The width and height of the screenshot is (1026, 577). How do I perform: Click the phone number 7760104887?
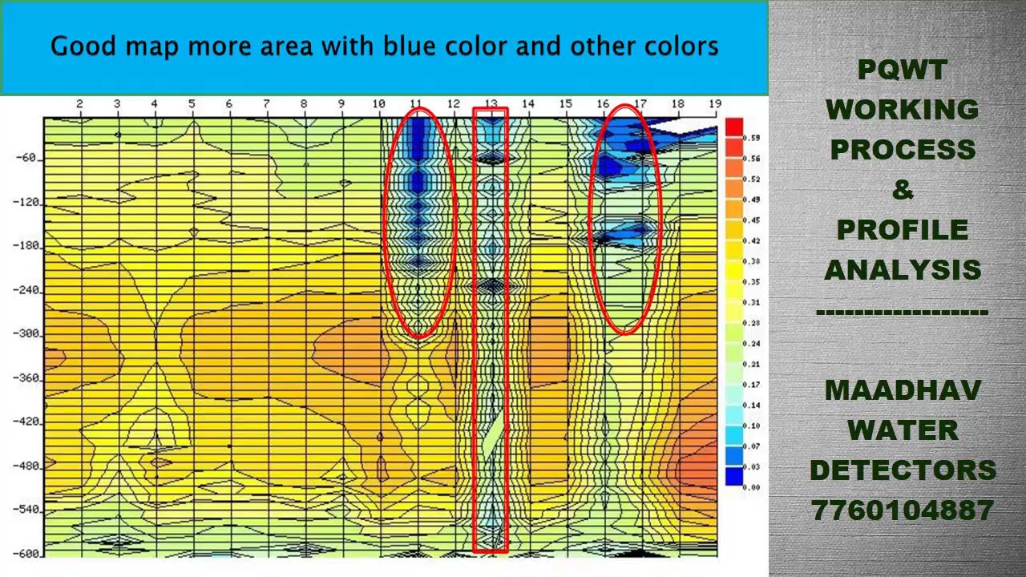point(902,510)
